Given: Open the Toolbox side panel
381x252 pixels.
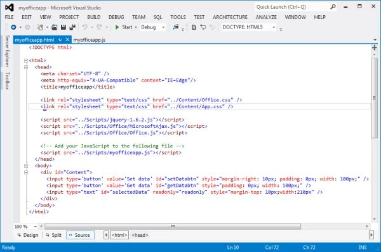Looking at the screenshot, I should (x=7, y=80).
